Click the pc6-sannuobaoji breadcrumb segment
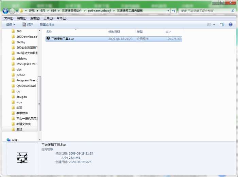Image resolution: width=238 pixels, height=177 pixels. pyautogui.click(x=99, y=11)
